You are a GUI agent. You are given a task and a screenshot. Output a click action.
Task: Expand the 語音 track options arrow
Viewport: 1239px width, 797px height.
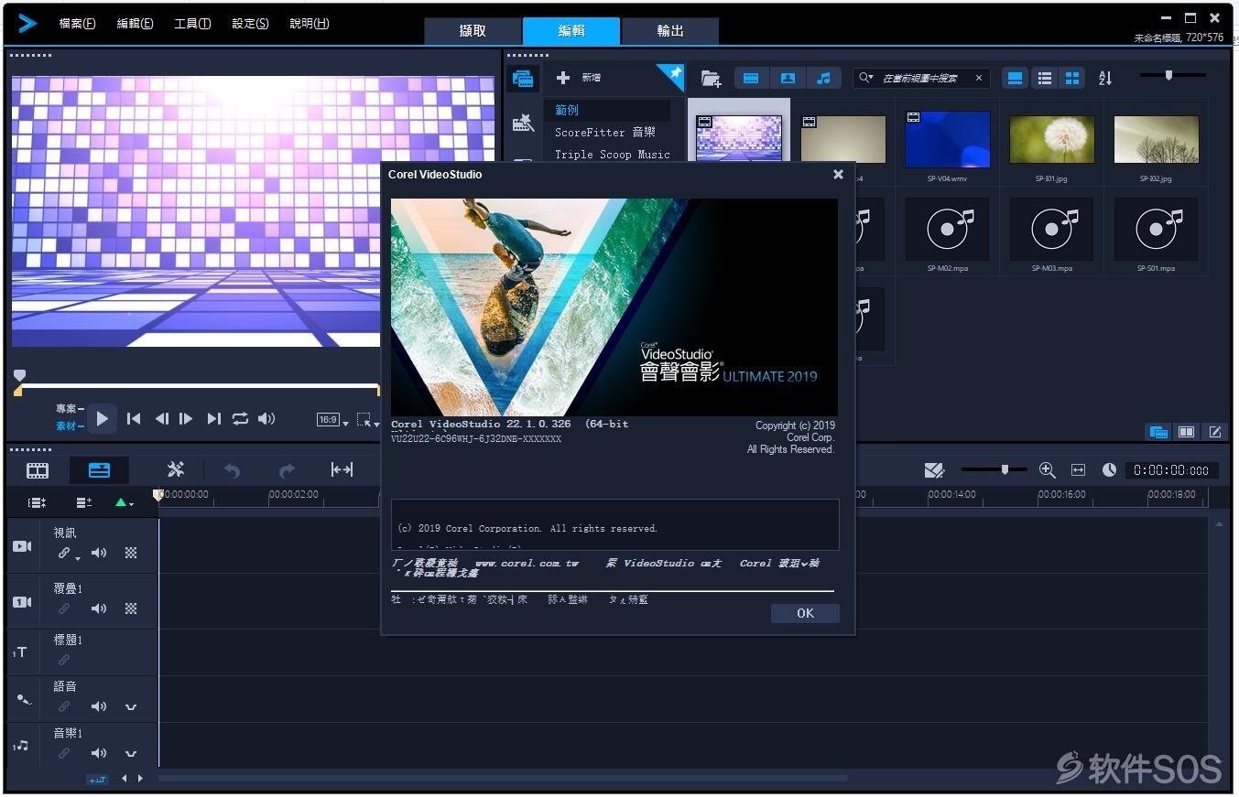point(131,706)
